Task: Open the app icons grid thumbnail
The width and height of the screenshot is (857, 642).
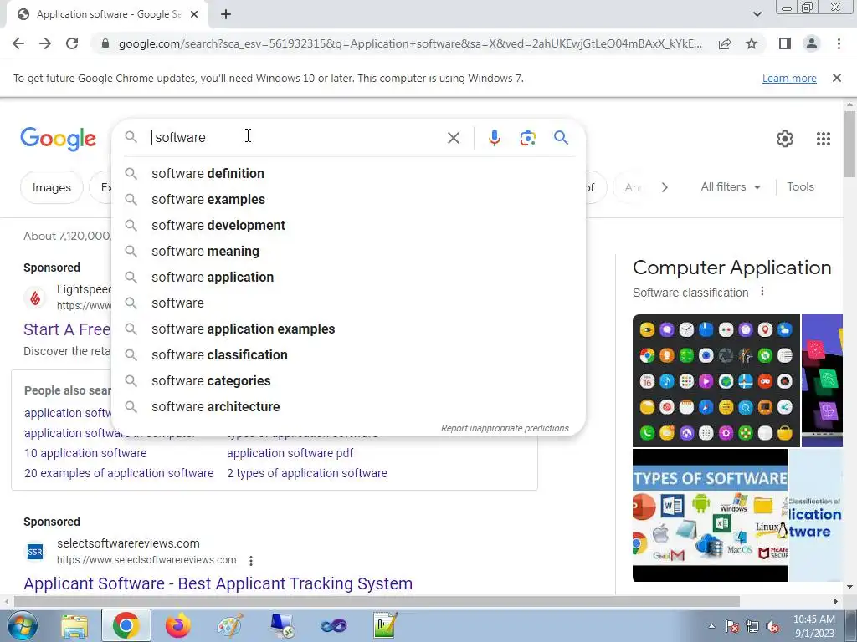Action: click(x=716, y=380)
